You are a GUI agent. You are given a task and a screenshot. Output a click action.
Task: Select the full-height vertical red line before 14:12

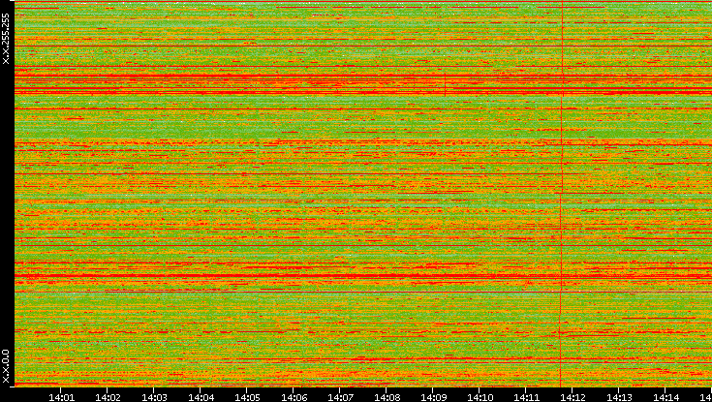[561, 193]
